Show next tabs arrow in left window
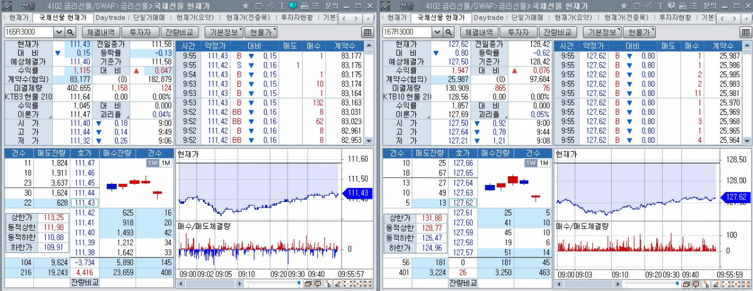 (356, 18)
